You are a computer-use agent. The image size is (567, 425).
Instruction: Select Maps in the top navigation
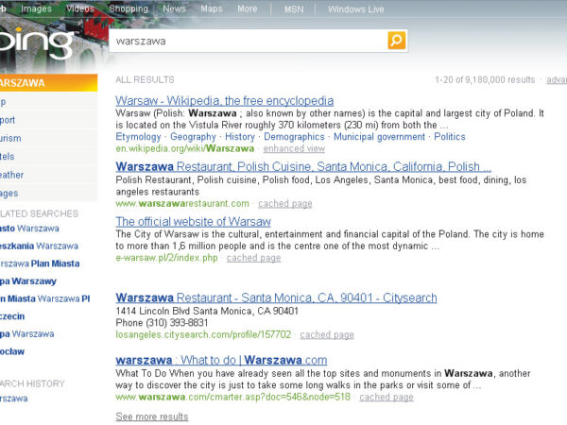point(212,8)
